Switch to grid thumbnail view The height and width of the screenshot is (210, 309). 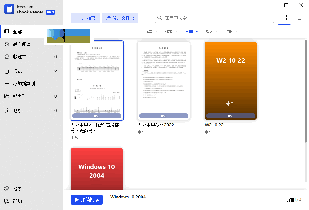pyautogui.click(x=284, y=18)
